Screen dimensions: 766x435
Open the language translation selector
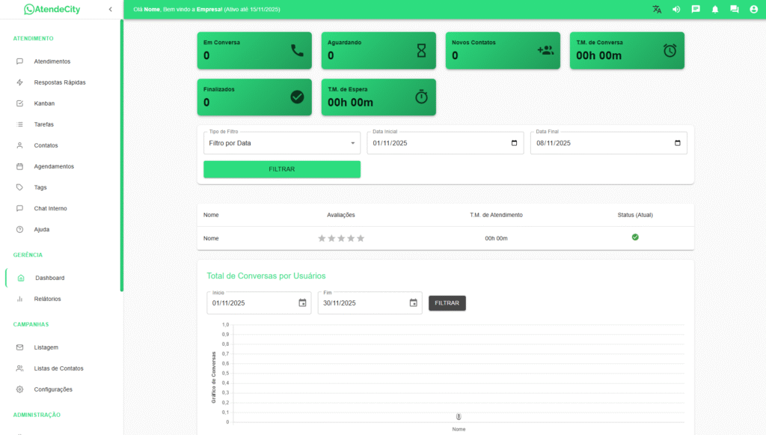click(657, 10)
